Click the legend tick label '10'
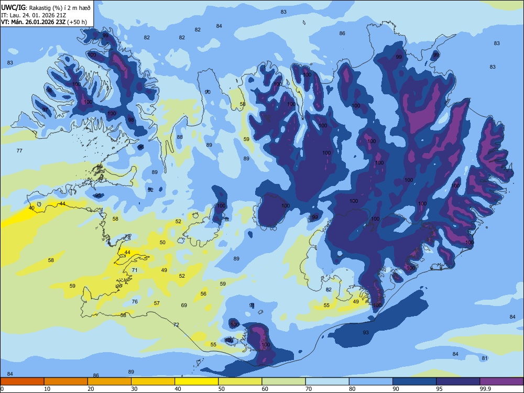 47,389
